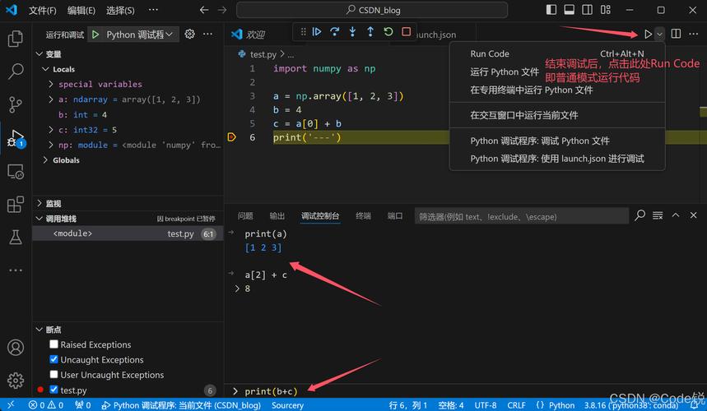The image size is (707, 411).
Task: Toggle the User Uncaught Exceptions checkbox
Action: (54, 375)
